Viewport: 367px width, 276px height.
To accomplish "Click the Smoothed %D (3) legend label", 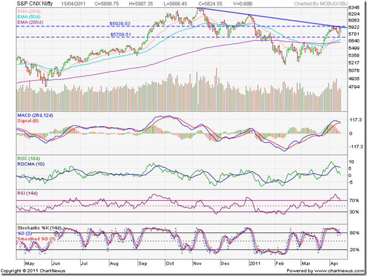I will (x=36, y=239).
